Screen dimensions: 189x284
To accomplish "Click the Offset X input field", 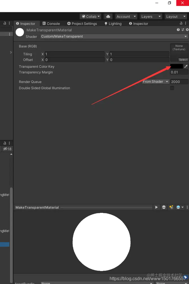I will pyautogui.click(x=75, y=60).
